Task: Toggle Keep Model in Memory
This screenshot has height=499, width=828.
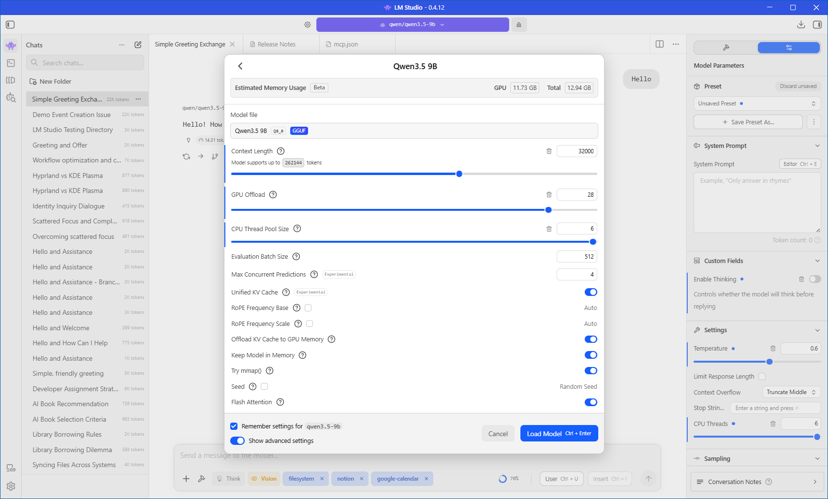Action: tap(591, 355)
